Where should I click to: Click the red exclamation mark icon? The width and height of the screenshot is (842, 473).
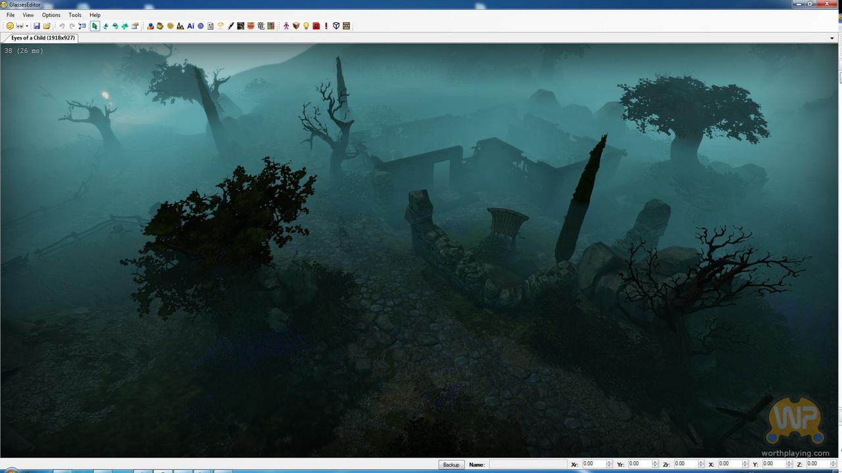point(326,26)
